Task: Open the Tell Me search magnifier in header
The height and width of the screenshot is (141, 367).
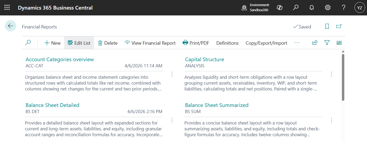Action: pyautogui.click(x=296, y=8)
